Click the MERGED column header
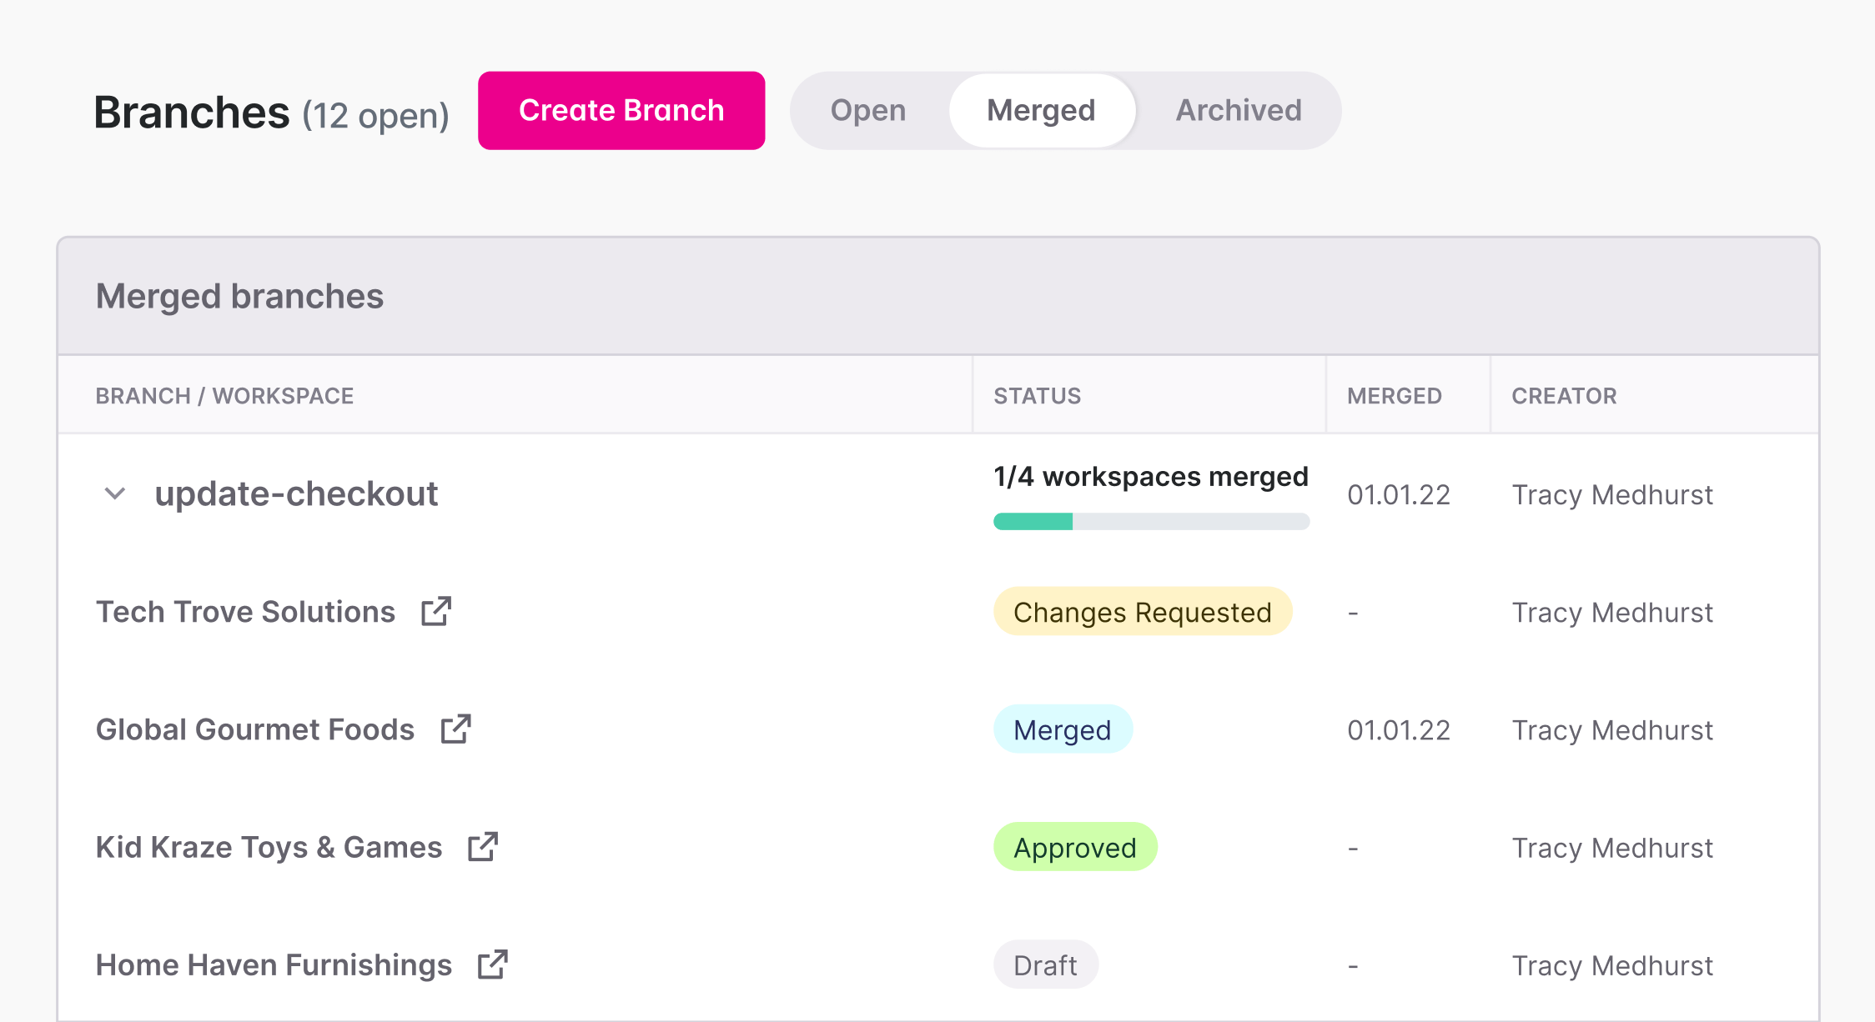 point(1394,395)
